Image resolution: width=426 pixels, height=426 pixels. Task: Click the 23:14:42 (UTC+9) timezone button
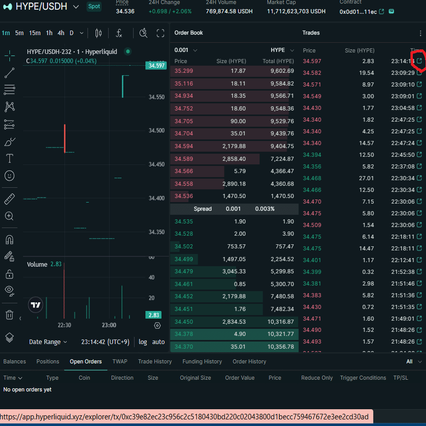pos(105,342)
